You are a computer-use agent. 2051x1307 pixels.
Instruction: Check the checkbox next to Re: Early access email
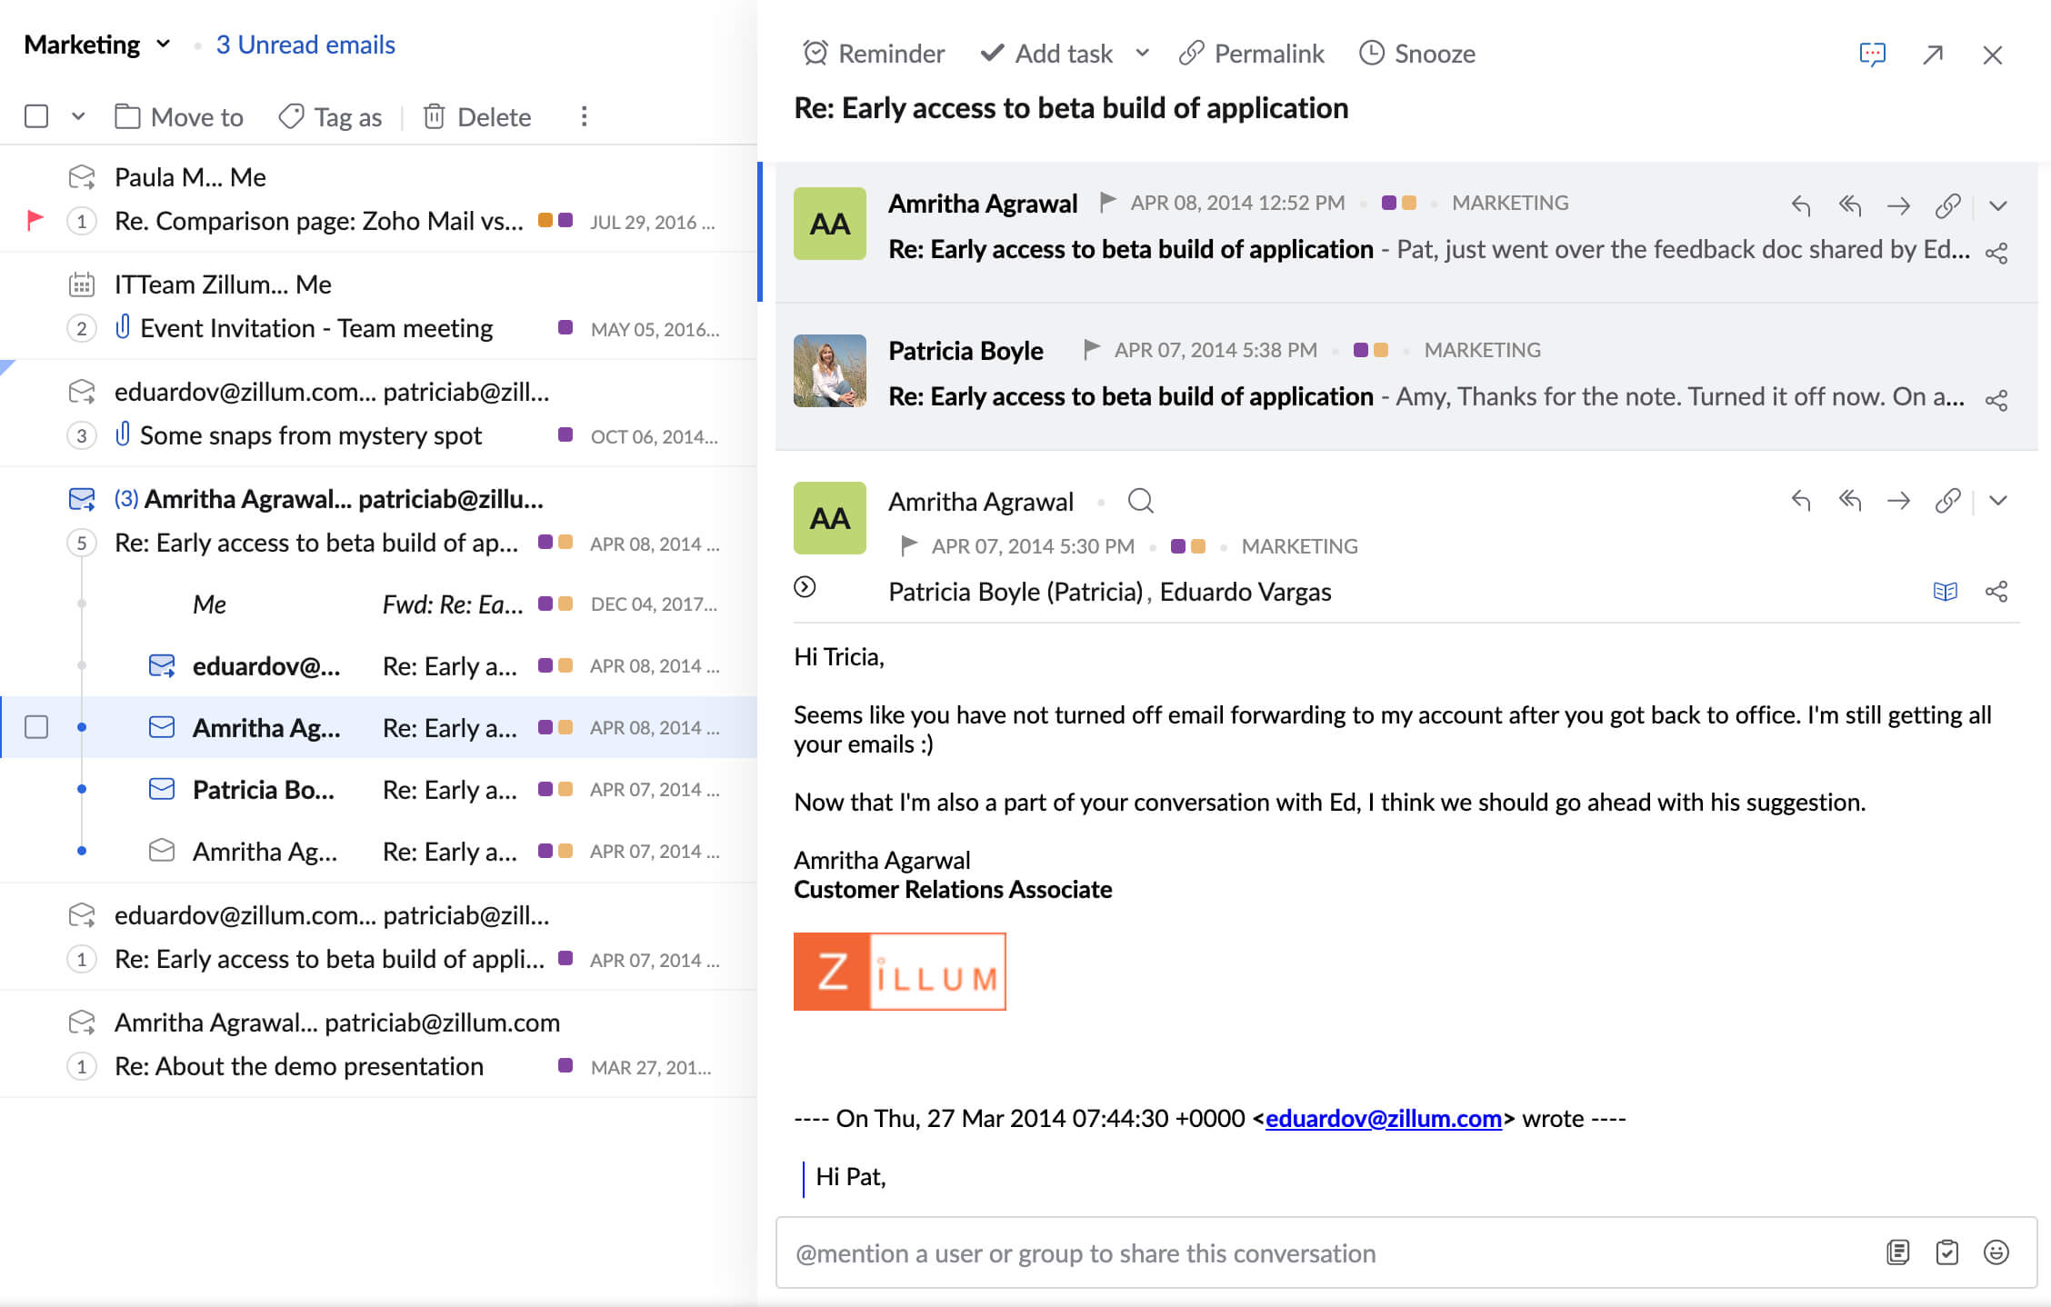coord(37,729)
